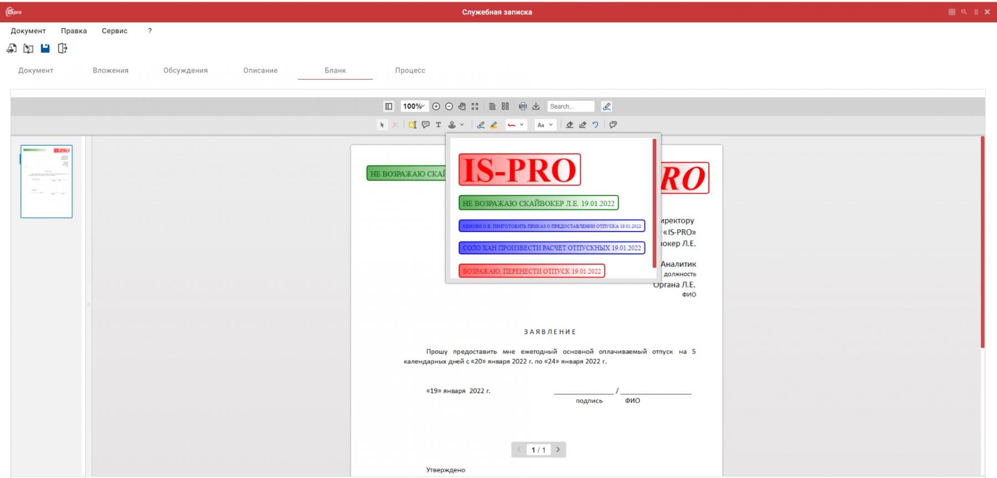Open the Документ menu
Viewport: 997px width, 478px height.
tap(28, 31)
